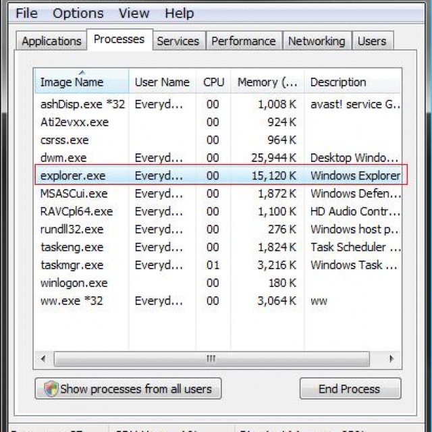Viewport: 432px width, 432px height.
Task: Switch to the Users tab
Action: (372, 41)
